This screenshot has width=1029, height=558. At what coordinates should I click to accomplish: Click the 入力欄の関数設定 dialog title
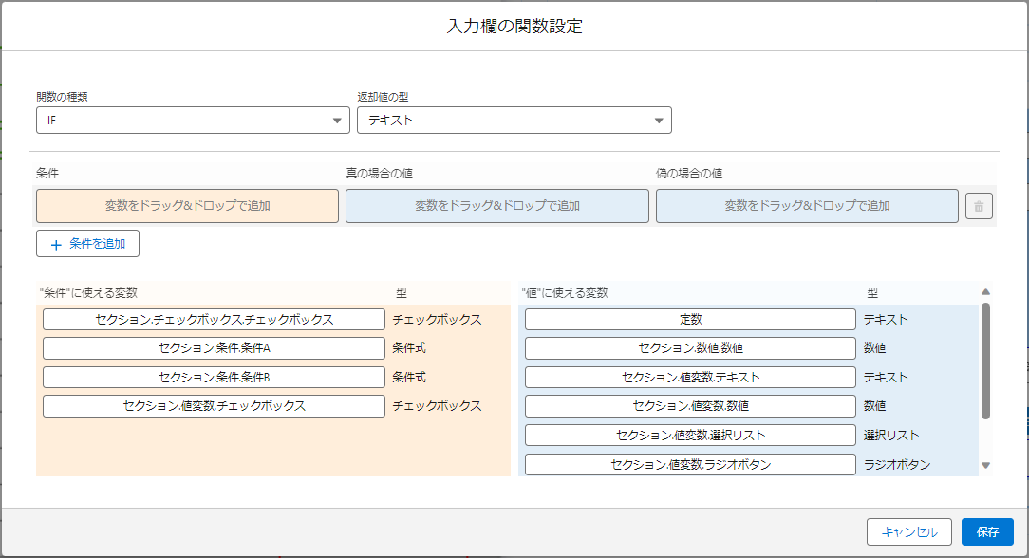pos(514,27)
